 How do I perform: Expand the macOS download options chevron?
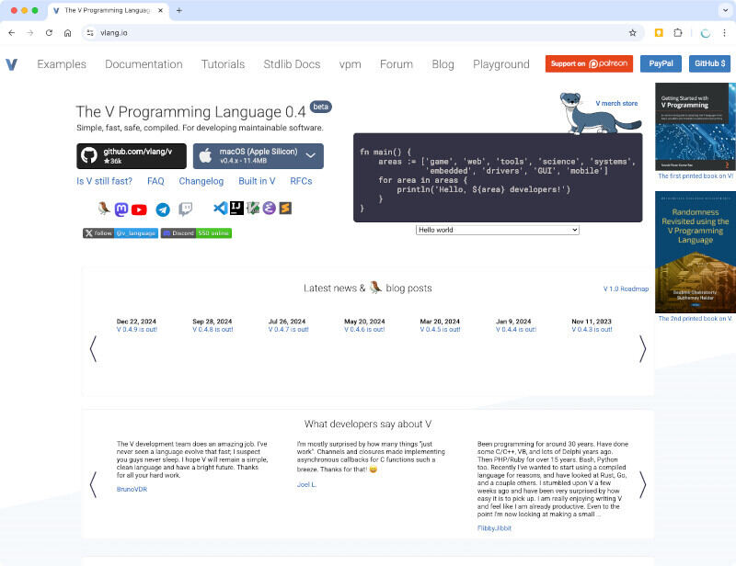pyautogui.click(x=311, y=155)
